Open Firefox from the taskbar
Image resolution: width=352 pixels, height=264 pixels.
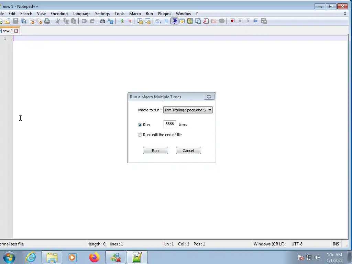(x=94, y=257)
